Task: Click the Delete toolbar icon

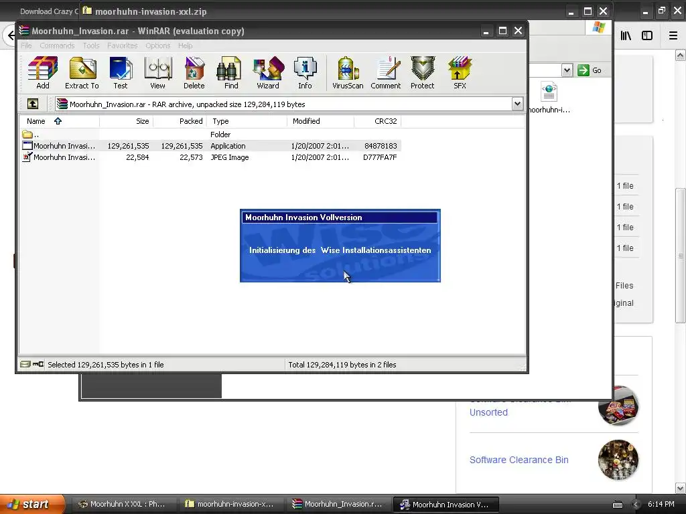Action: pos(194,72)
